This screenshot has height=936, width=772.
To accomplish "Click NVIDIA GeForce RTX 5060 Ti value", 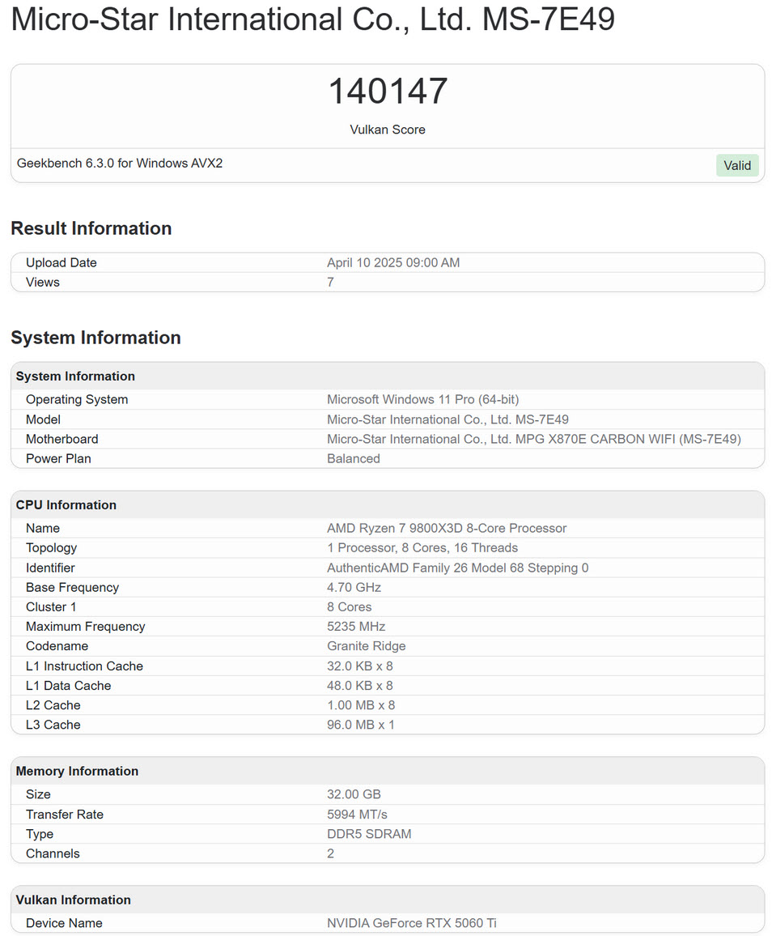I will (412, 923).
